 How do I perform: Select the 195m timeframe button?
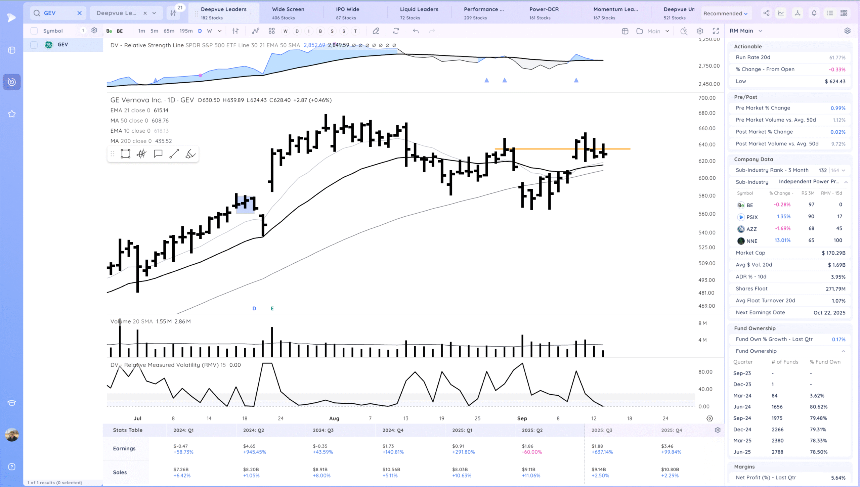point(186,31)
